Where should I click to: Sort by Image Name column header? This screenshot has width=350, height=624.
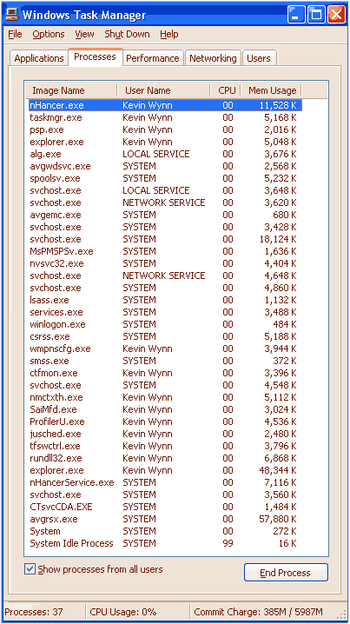71,90
